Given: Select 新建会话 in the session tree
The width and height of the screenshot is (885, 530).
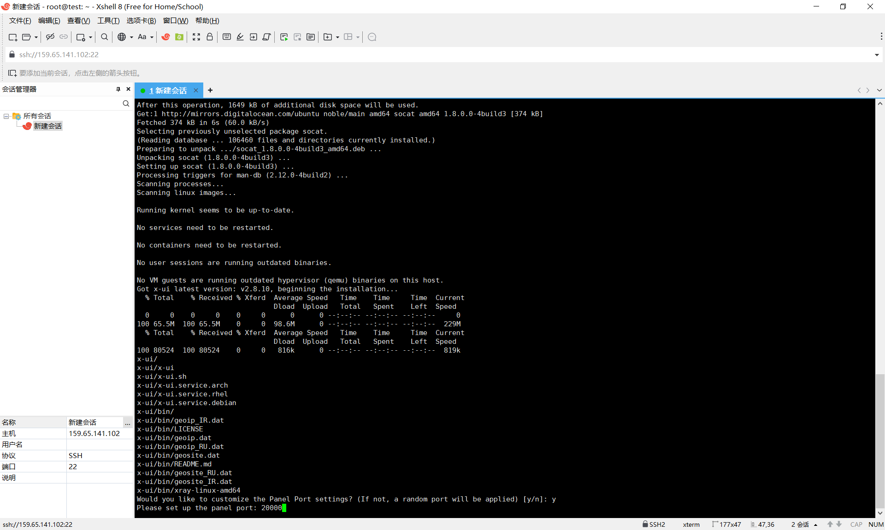Looking at the screenshot, I should [x=48, y=126].
